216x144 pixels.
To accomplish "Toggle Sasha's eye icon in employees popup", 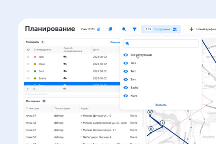I will (126, 88).
